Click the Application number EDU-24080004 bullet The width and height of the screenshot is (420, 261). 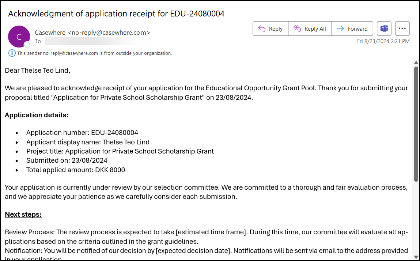point(82,133)
